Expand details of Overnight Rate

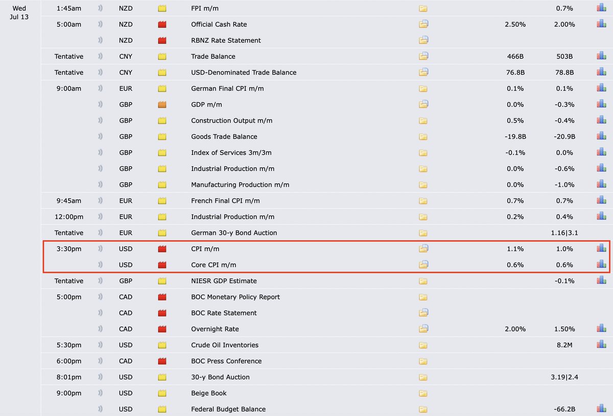pyautogui.click(x=423, y=329)
